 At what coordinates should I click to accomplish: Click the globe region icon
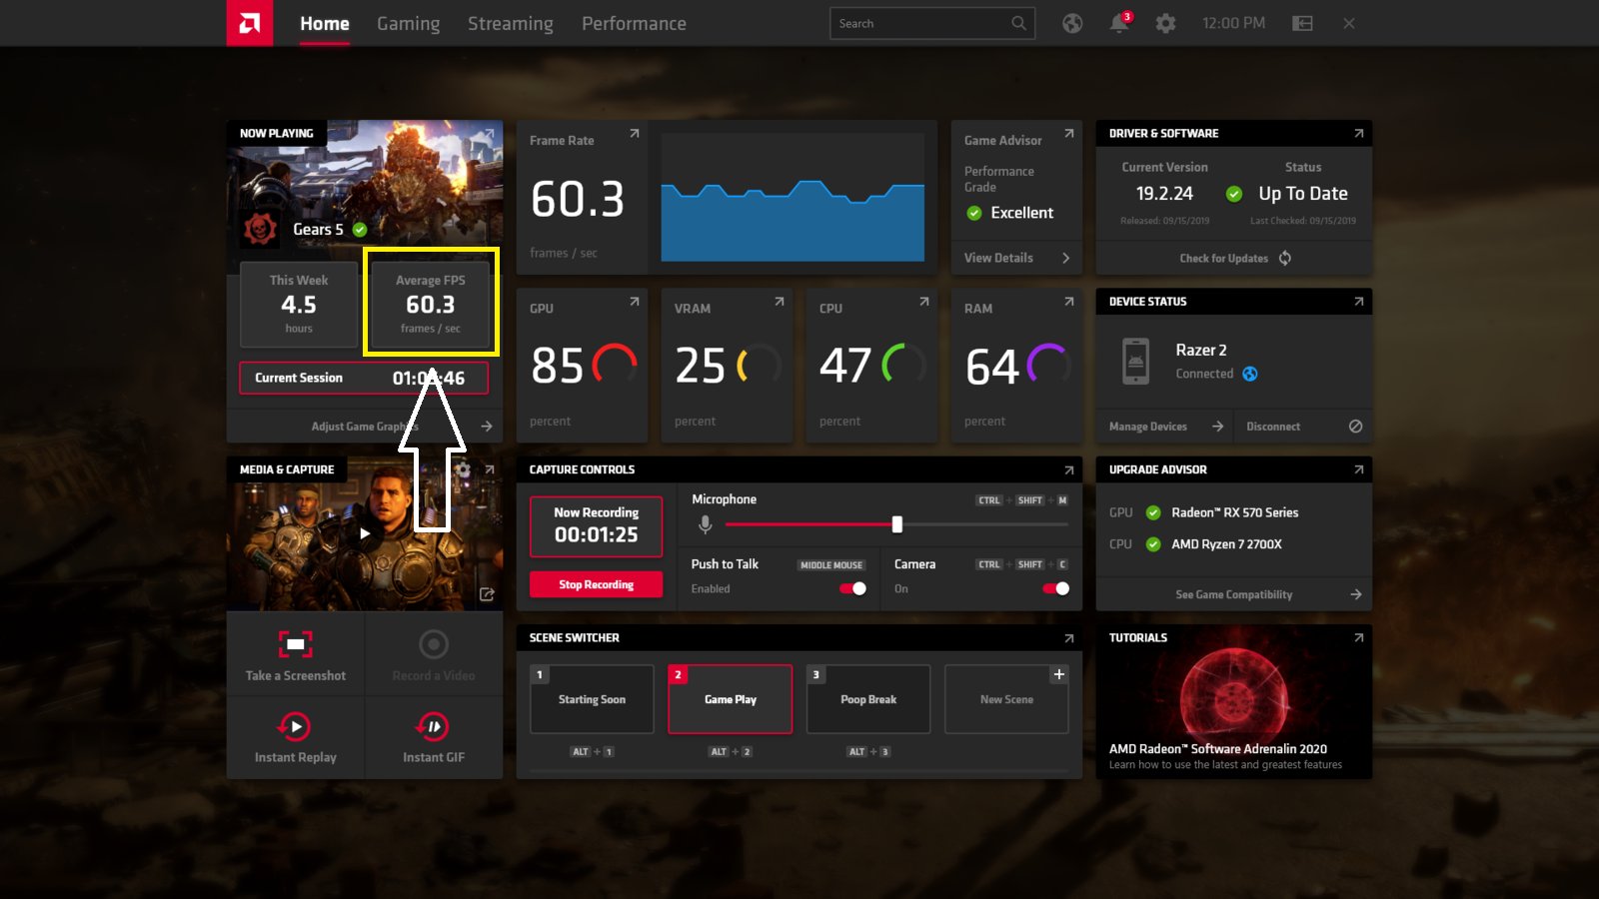click(1072, 23)
